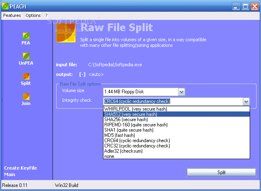Image resolution: width=261 pixels, height=191 pixels.
Task: Choose none in integrity check list
Action: pyautogui.click(x=177, y=156)
